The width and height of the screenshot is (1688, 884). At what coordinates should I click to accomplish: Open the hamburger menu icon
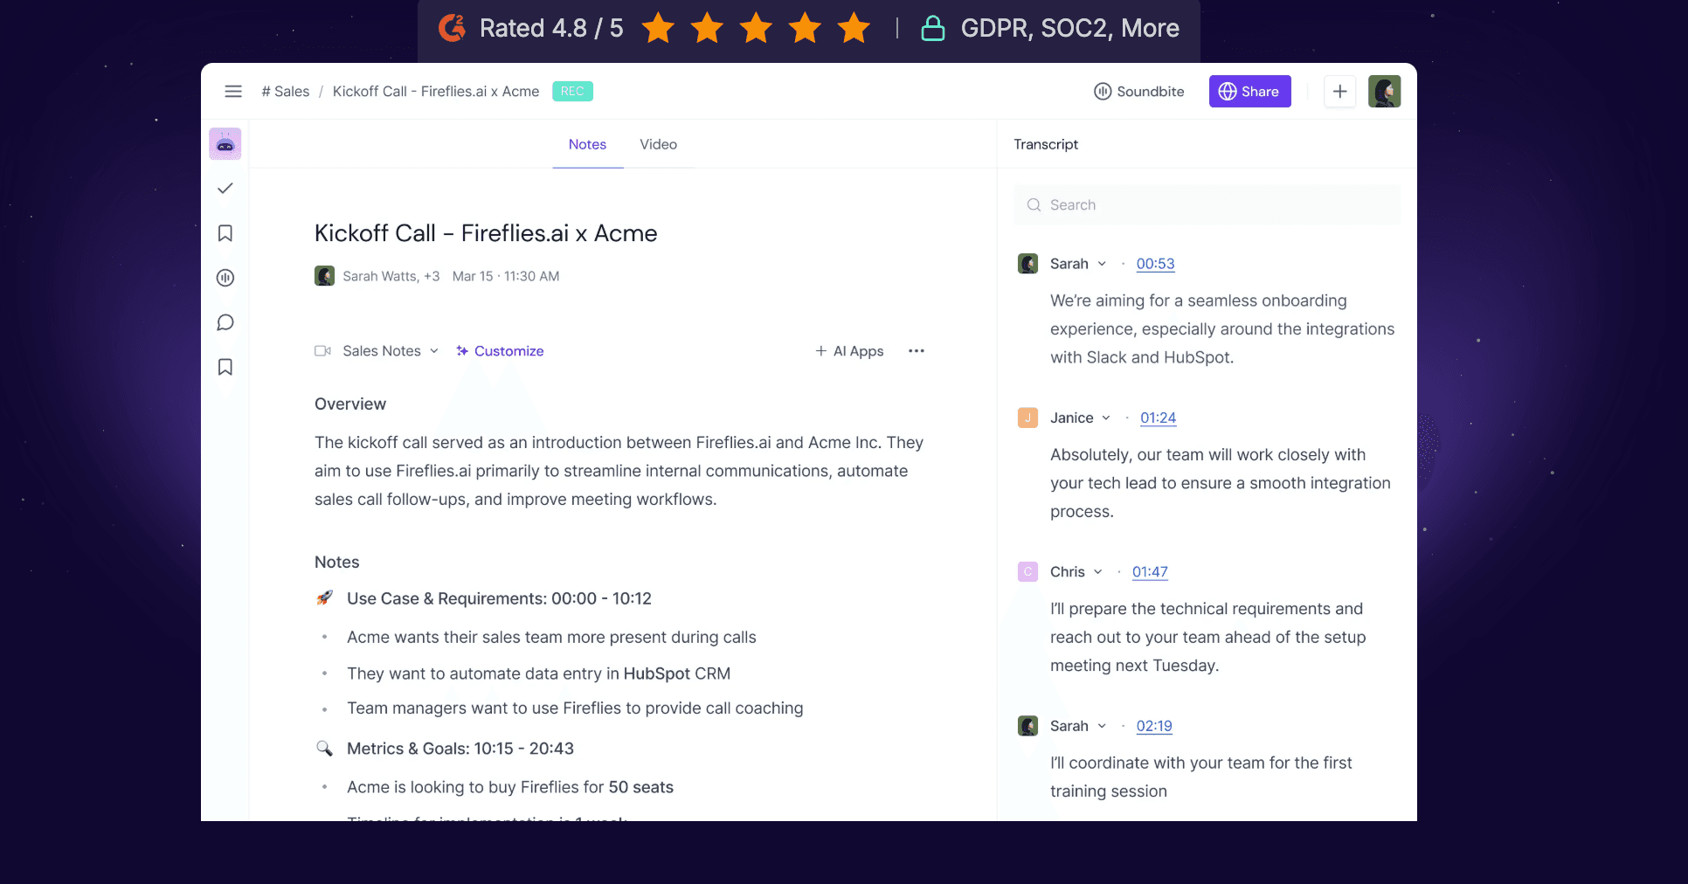[x=233, y=92]
